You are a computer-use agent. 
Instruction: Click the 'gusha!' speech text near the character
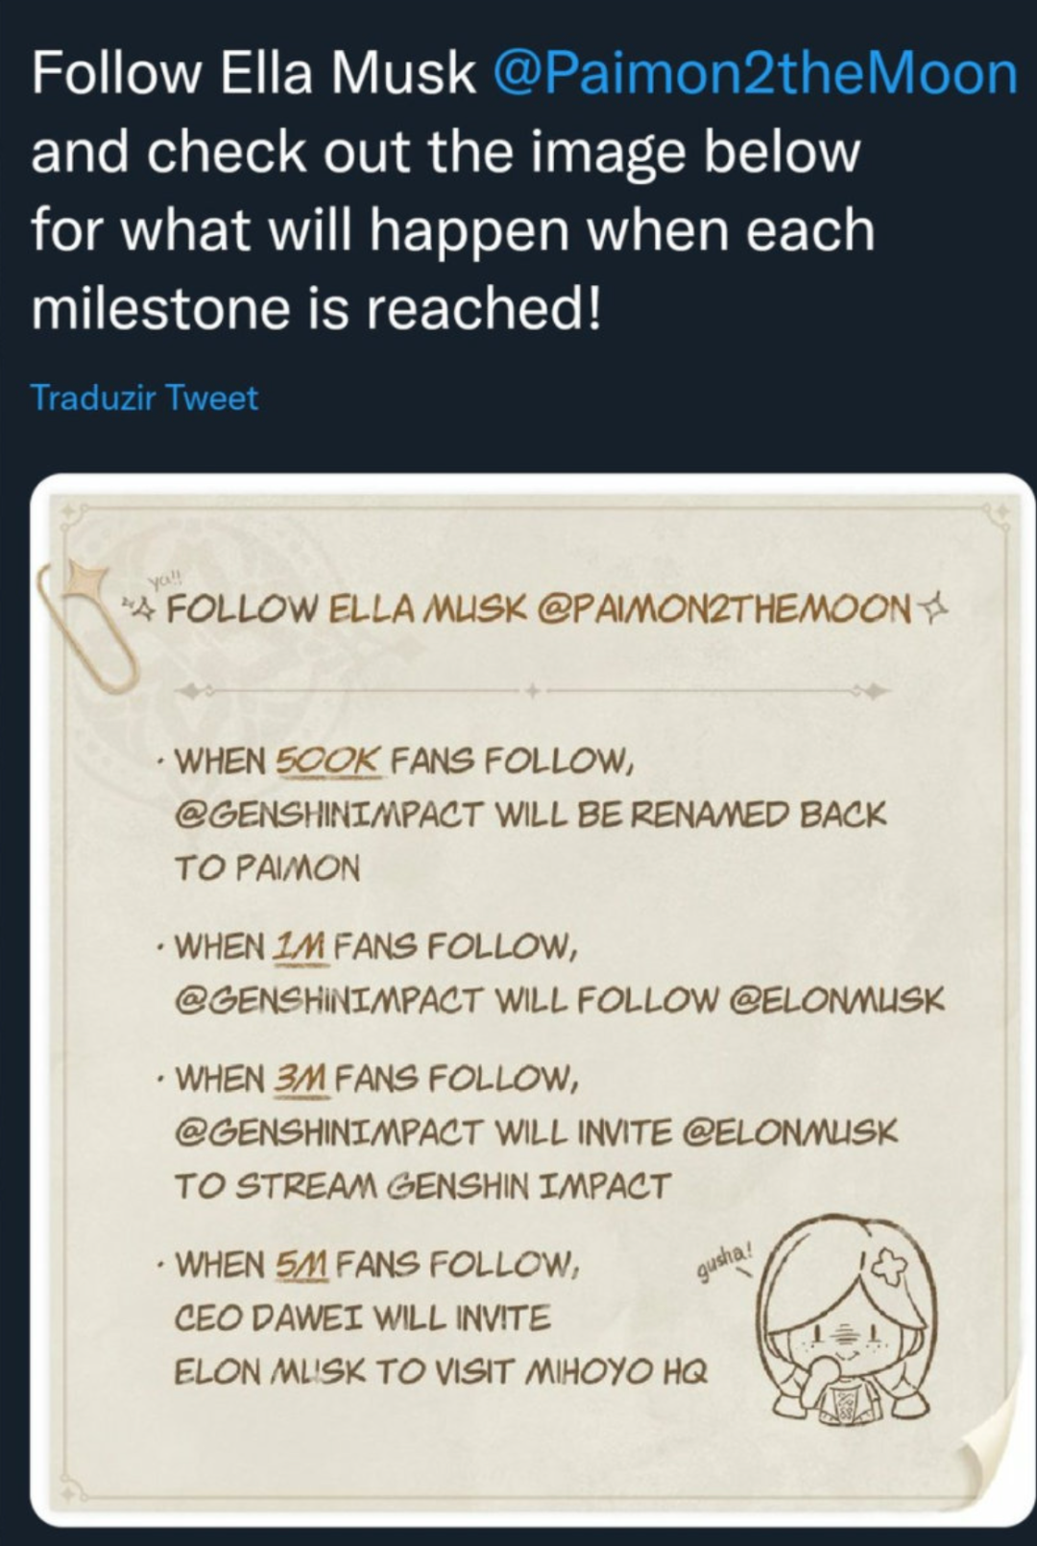coord(725,1264)
